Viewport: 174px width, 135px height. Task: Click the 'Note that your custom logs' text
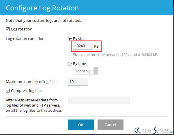click(44, 21)
